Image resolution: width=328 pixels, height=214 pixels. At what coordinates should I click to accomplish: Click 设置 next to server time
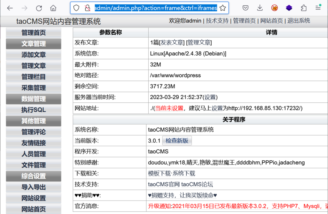click(x=210, y=97)
